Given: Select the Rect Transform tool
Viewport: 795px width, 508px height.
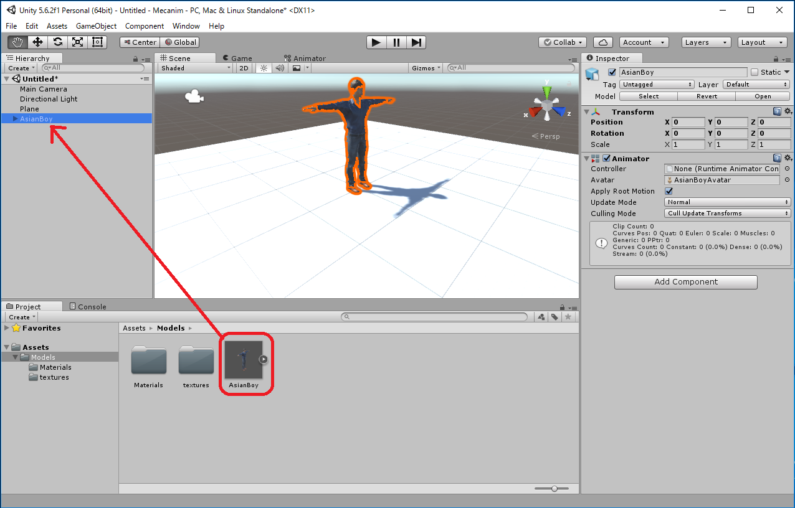Looking at the screenshot, I should click(x=97, y=42).
